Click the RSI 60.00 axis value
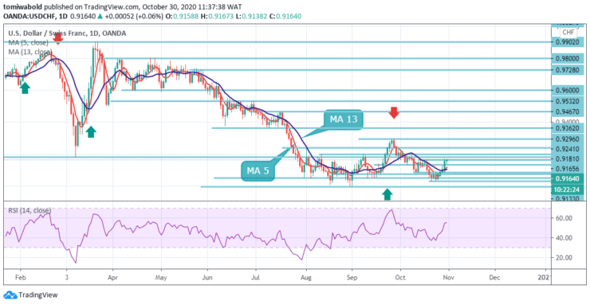The image size is (590, 305). coord(564,218)
